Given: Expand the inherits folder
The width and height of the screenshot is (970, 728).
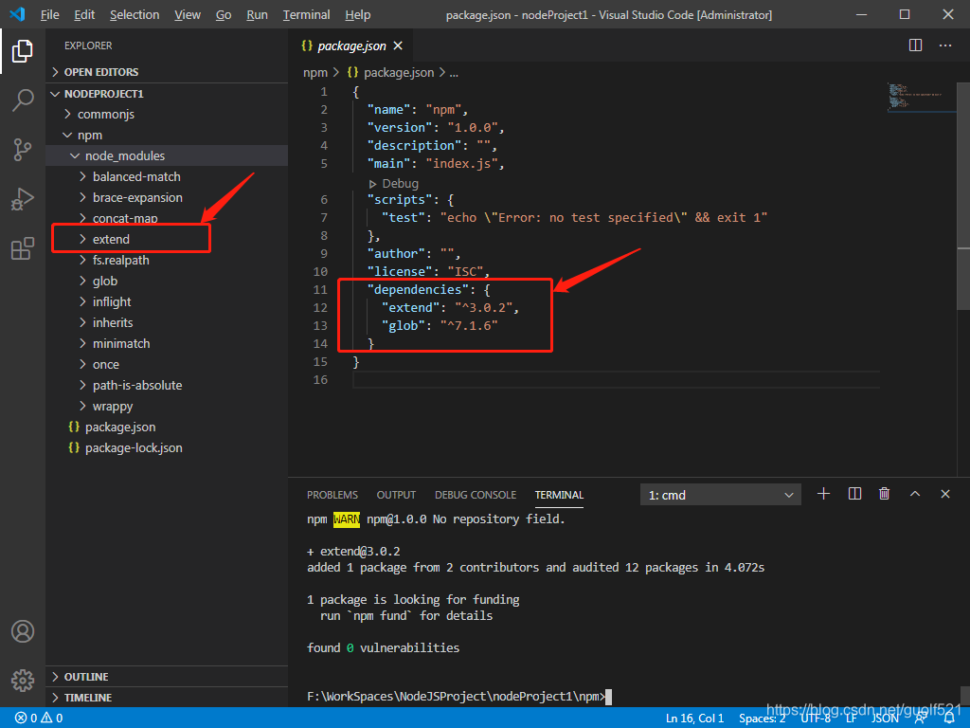Looking at the screenshot, I should [167, 323].
